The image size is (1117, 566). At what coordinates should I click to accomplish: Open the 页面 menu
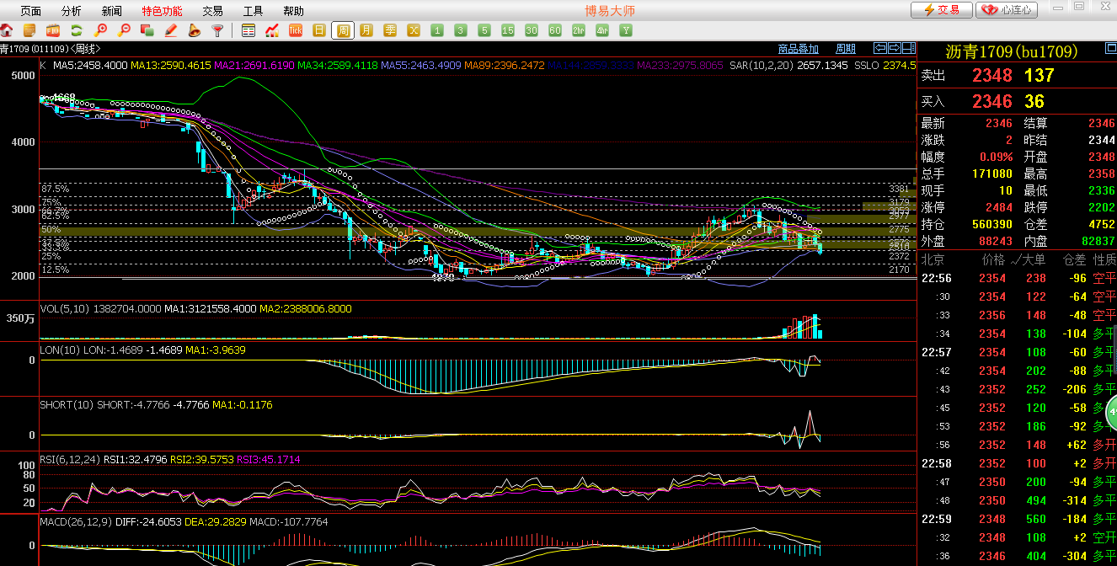(x=30, y=11)
